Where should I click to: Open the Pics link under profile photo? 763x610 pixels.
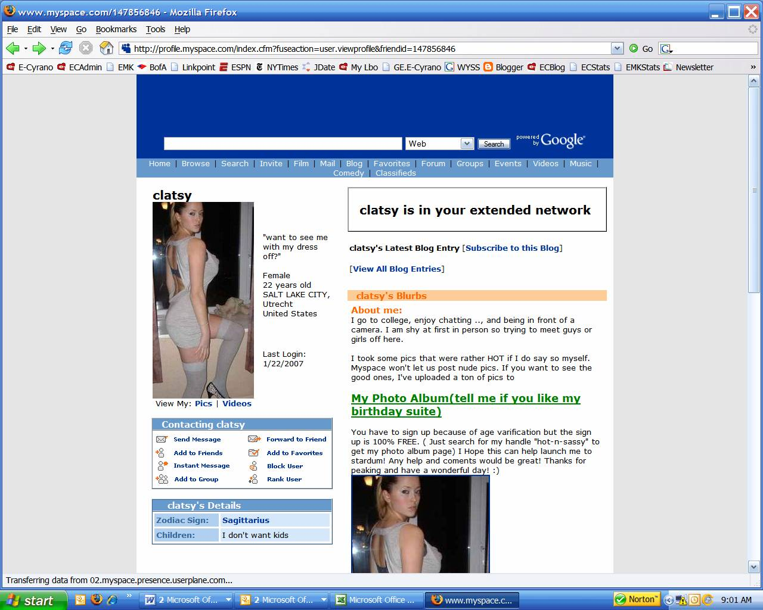coord(203,403)
